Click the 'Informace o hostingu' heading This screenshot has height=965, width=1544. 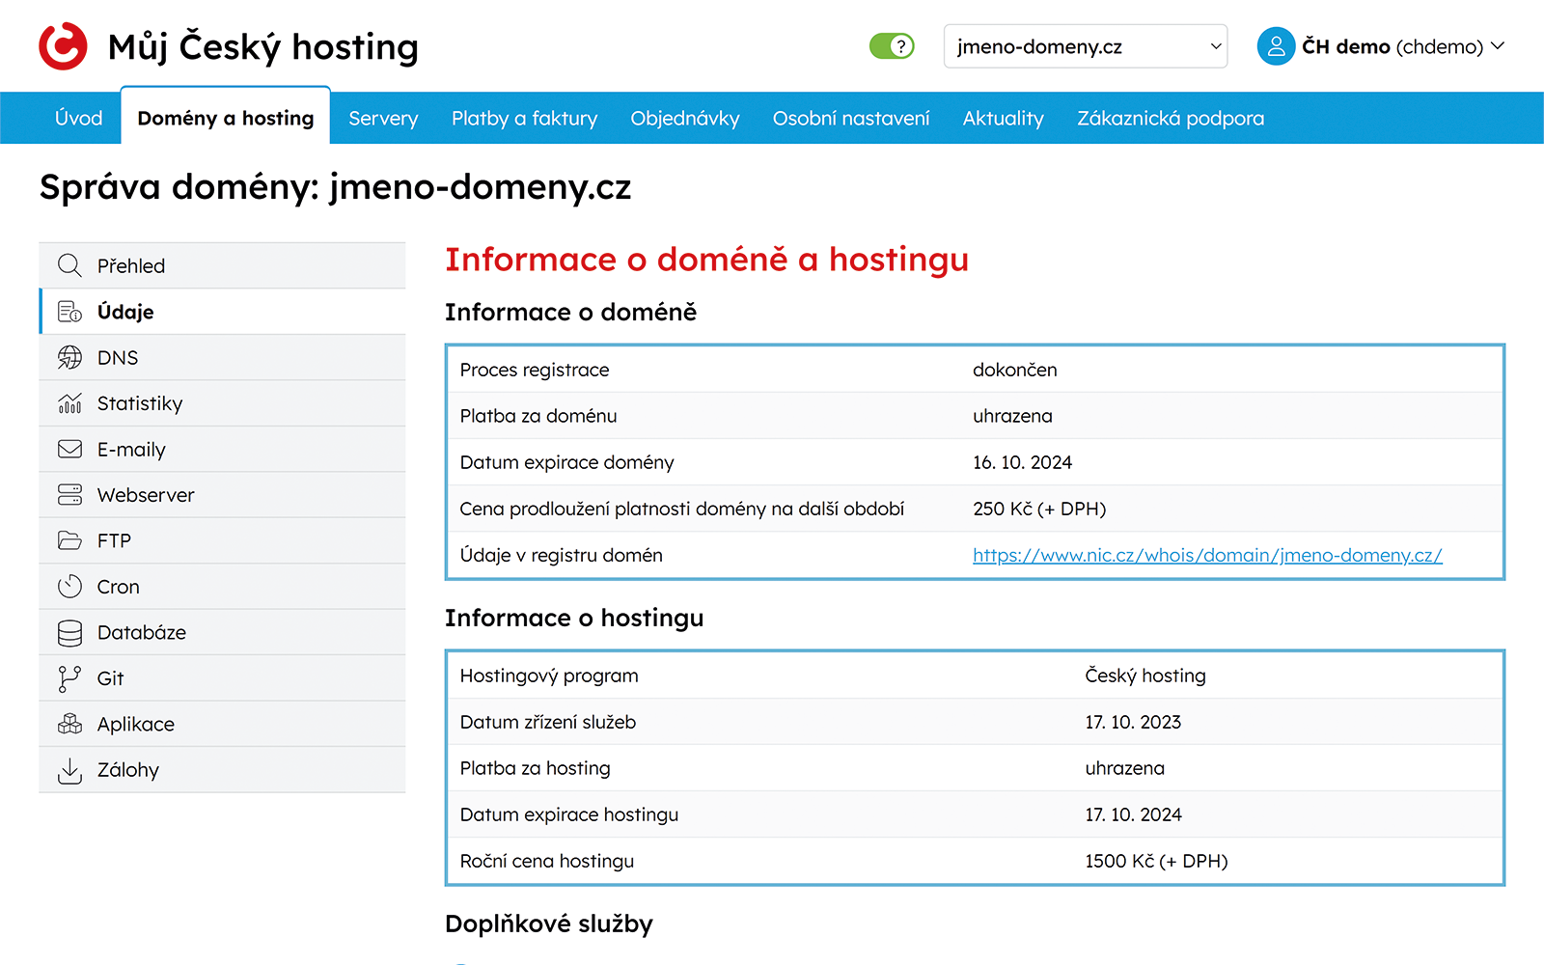pyautogui.click(x=574, y=618)
